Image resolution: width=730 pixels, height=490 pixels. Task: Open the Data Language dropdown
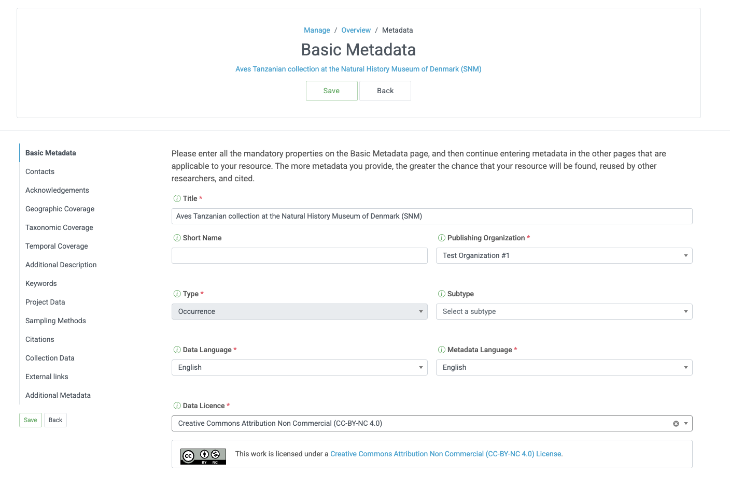coord(300,367)
